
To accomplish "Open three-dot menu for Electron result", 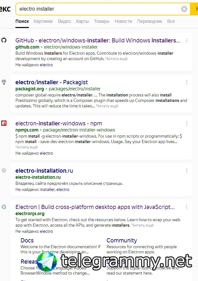I will point(187,207).
